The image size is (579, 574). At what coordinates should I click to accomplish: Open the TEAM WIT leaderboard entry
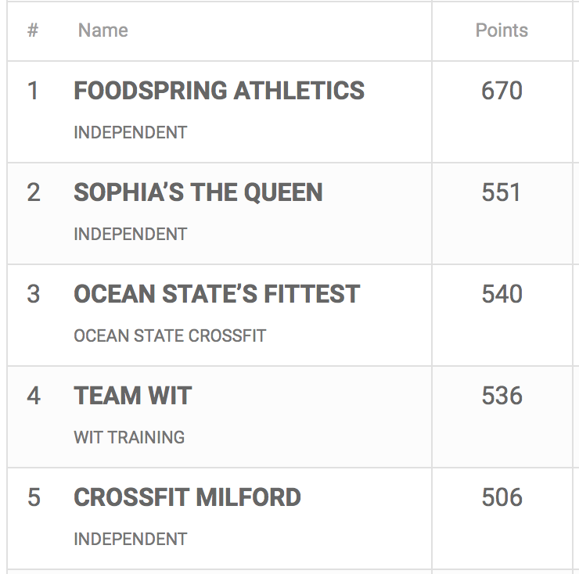click(x=132, y=396)
